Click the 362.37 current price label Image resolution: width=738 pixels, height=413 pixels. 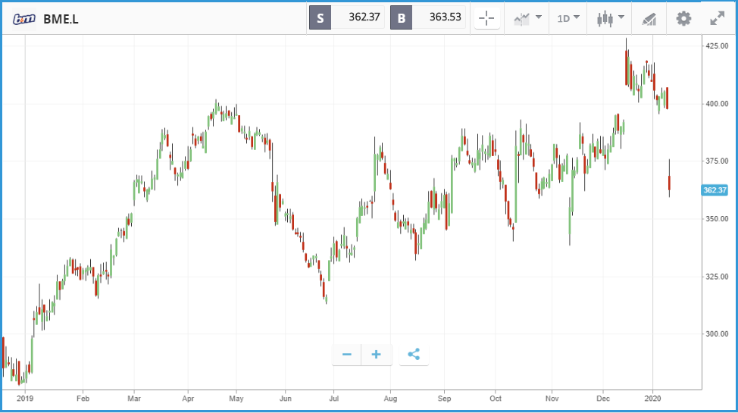tap(715, 190)
